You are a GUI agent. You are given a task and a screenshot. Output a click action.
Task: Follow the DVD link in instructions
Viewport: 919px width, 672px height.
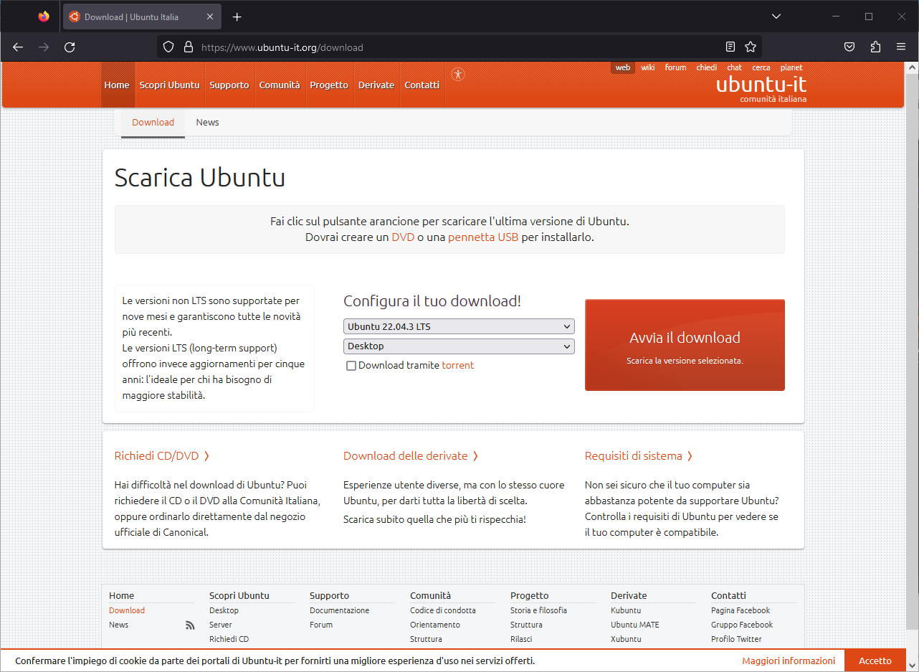pyautogui.click(x=403, y=237)
